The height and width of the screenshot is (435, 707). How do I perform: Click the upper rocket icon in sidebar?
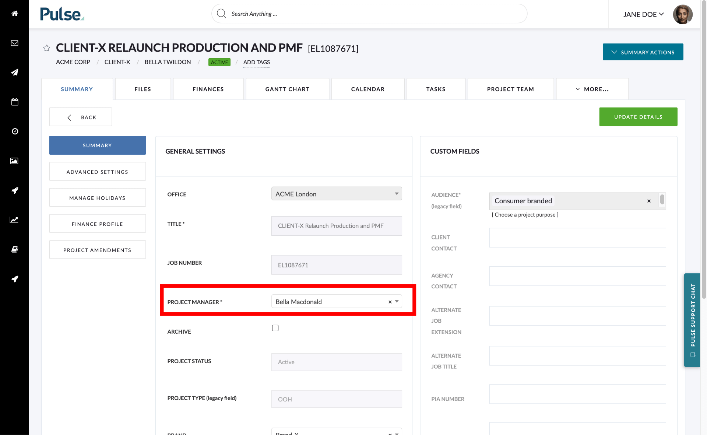15,190
